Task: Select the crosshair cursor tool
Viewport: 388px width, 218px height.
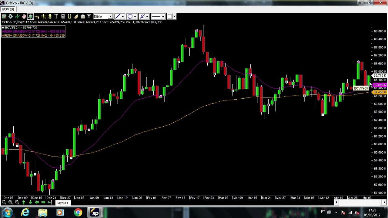Action: pyautogui.click(x=37, y=16)
